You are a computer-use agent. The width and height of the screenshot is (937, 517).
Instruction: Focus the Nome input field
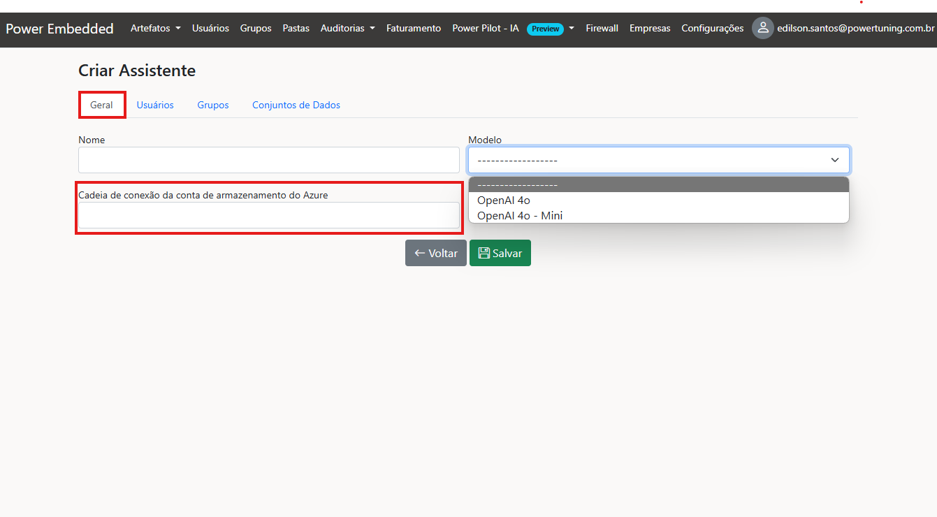click(268, 160)
